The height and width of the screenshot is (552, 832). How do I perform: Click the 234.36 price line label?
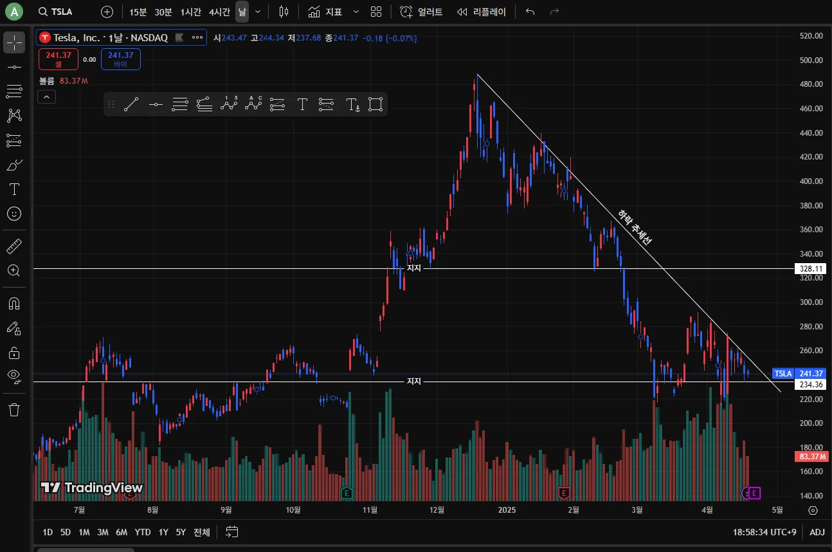811,384
